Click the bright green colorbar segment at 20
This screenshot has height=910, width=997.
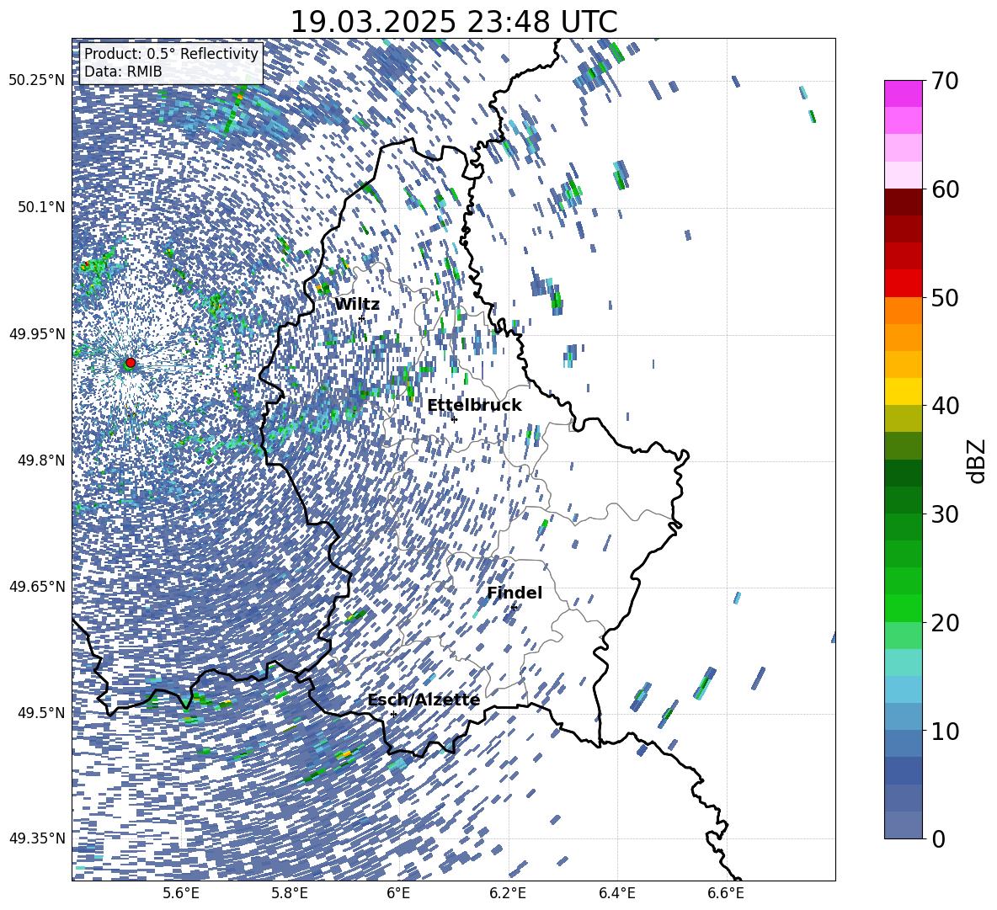click(x=904, y=608)
